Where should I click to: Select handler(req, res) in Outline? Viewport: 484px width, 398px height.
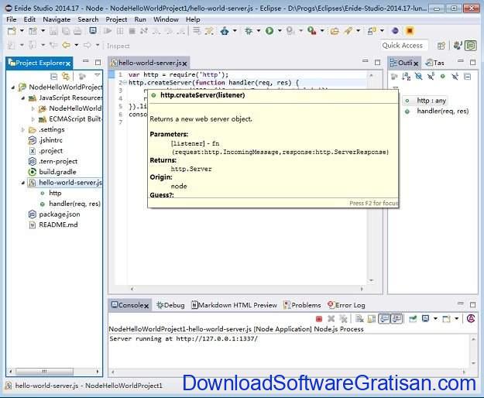pyautogui.click(x=443, y=111)
